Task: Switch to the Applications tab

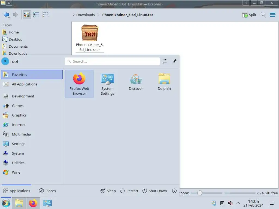Action: pos(17,191)
